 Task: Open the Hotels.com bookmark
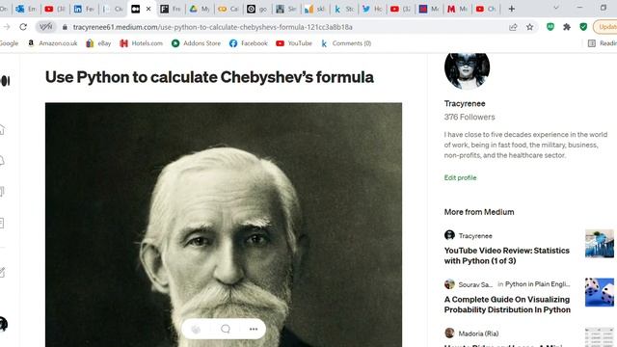142,43
